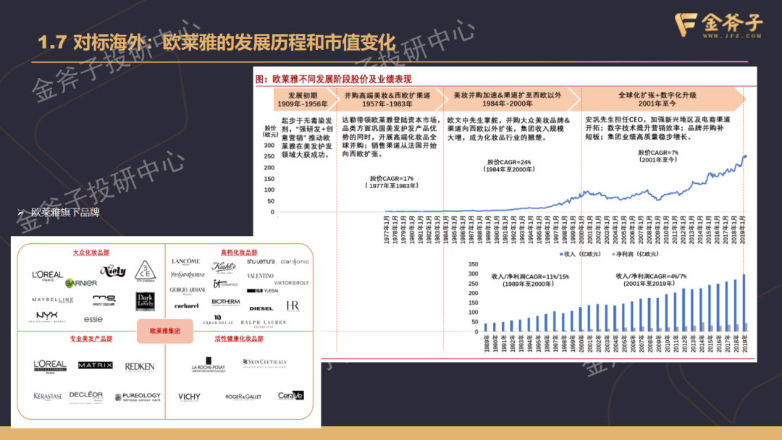This screenshot has height=440, width=782.
Task: Click the clarisonic brand logo
Action: point(295,261)
